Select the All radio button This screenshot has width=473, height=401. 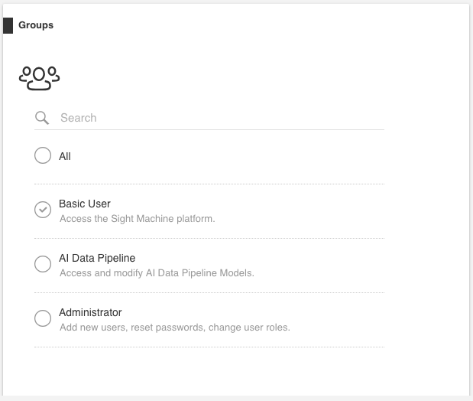click(43, 155)
